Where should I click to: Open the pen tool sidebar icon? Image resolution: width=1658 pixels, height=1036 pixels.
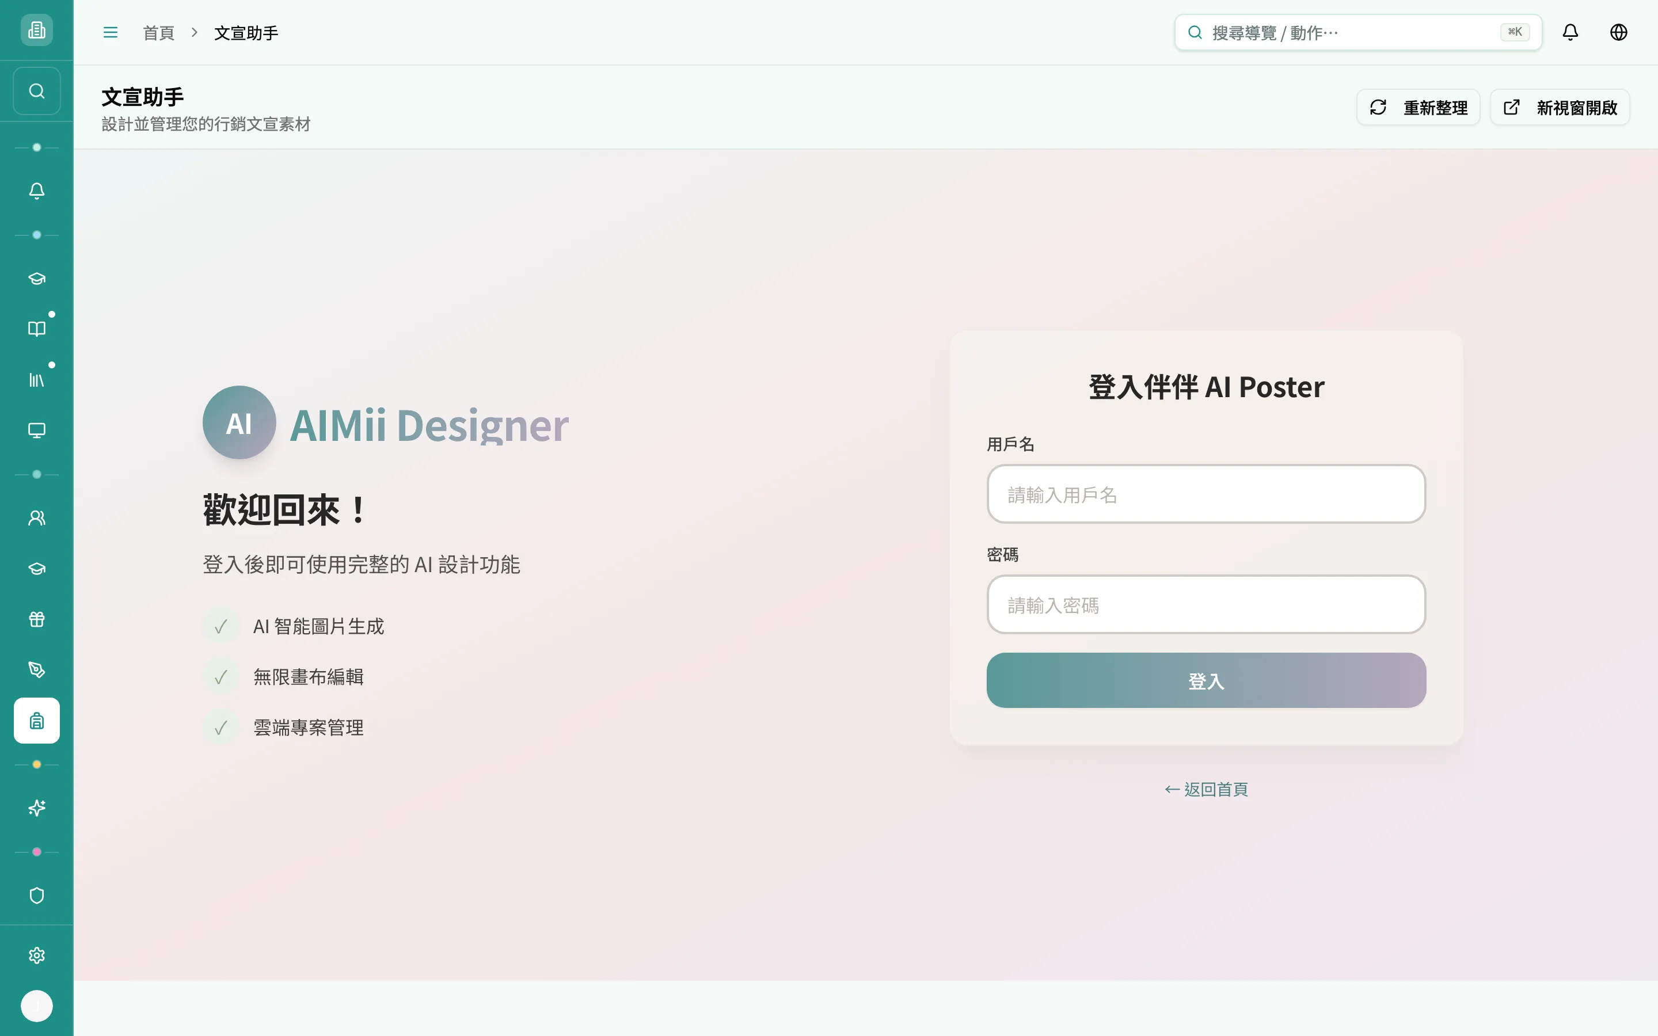(36, 670)
